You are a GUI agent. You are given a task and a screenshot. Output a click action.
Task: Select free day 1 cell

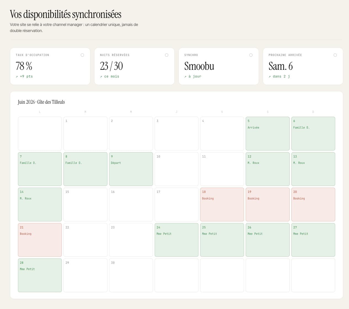pyautogui.click(x=85, y=134)
